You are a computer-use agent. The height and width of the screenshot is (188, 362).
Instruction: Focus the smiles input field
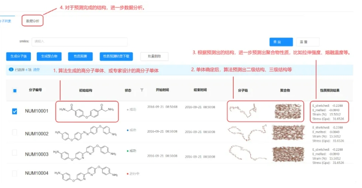(x=79, y=41)
